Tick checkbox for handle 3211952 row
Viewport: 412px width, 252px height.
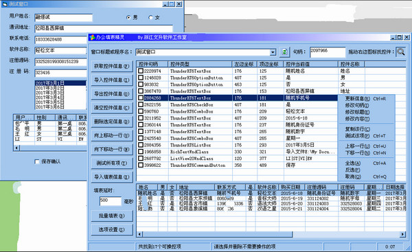point(141,118)
